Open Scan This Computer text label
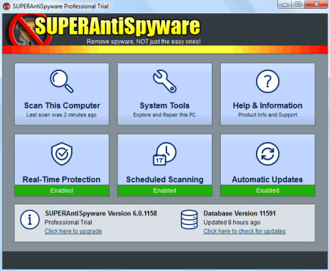 [x=62, y=105]
